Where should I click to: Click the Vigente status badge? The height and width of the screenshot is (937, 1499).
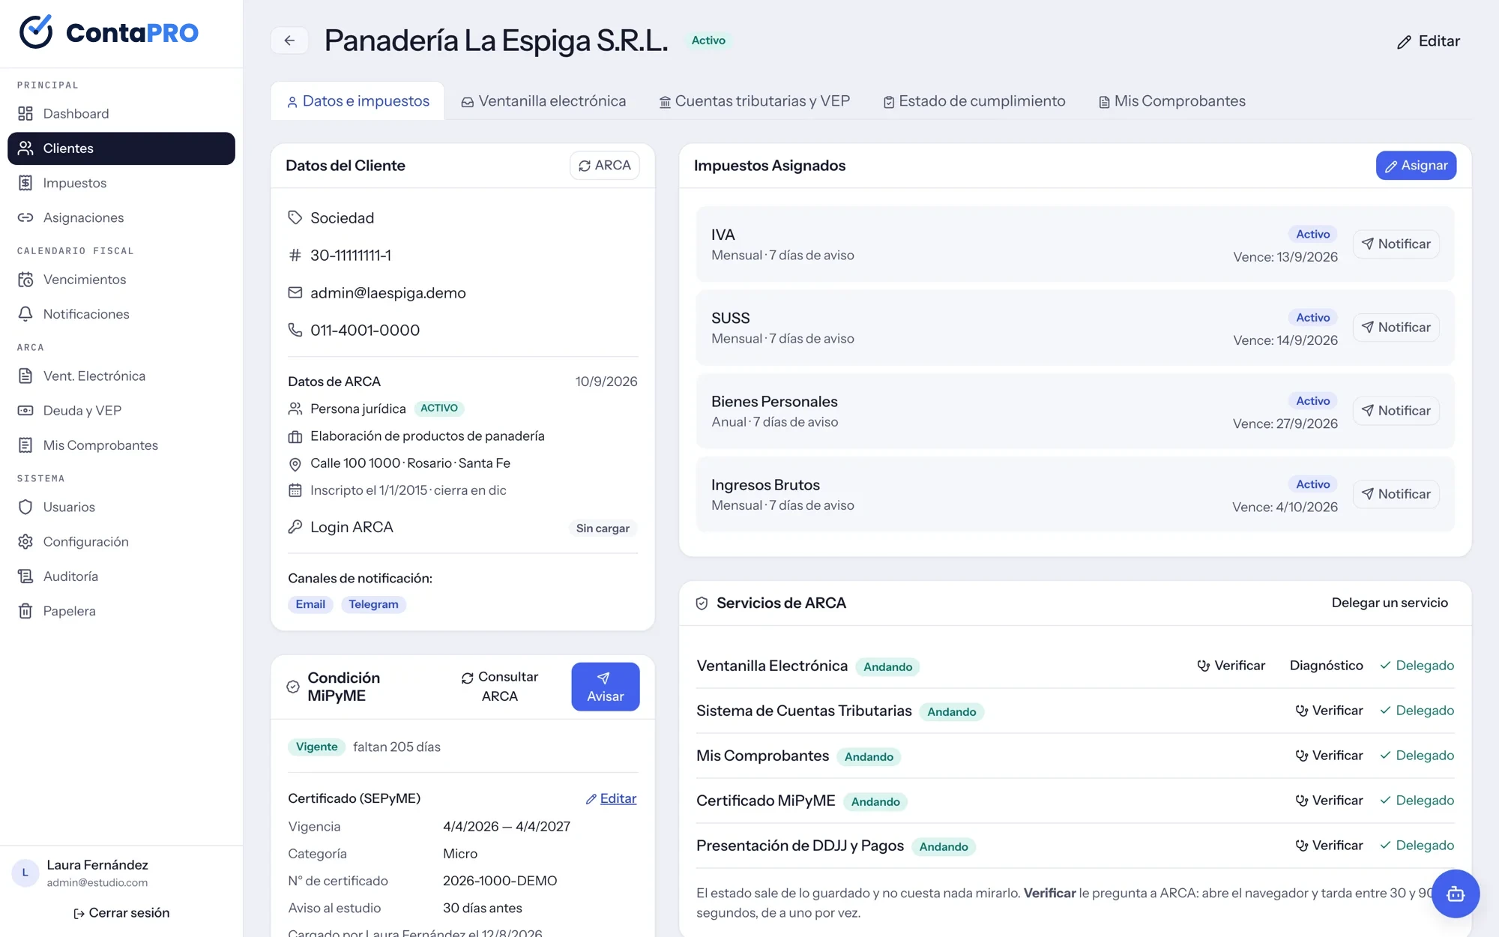[316, 747]
